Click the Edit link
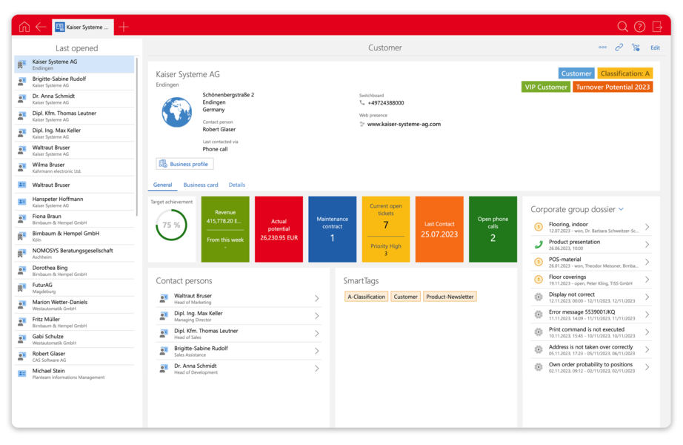Screen dimensions: 683x445 coord(655,47)
